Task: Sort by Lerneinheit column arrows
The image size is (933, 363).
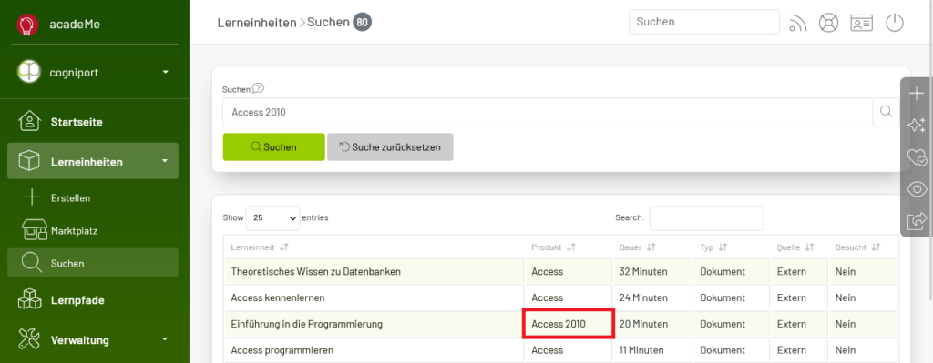Action: [284, 247]
